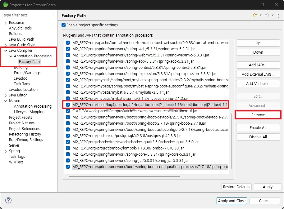Viewport: 284px width, 209px height.
Task: Click Apply and Close button
Action: 232,201
